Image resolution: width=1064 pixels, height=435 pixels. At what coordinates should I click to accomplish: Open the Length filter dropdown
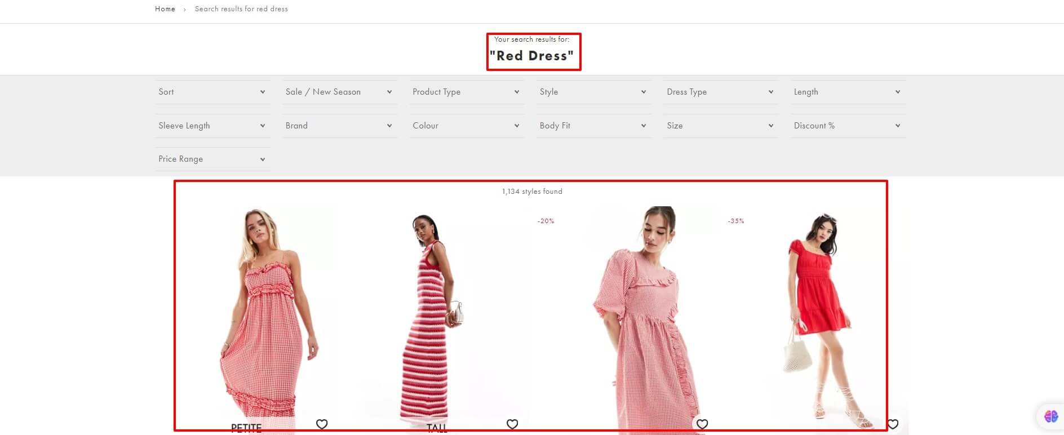point(847,92)
